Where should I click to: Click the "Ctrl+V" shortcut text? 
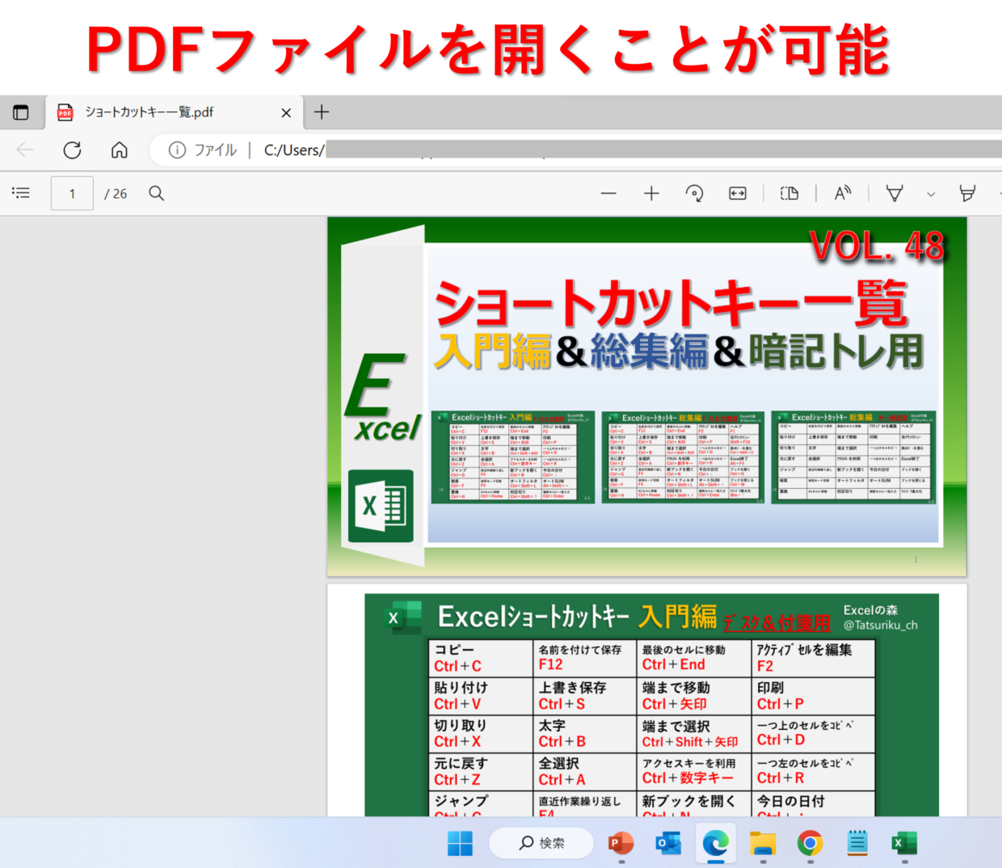coord(457,704)
